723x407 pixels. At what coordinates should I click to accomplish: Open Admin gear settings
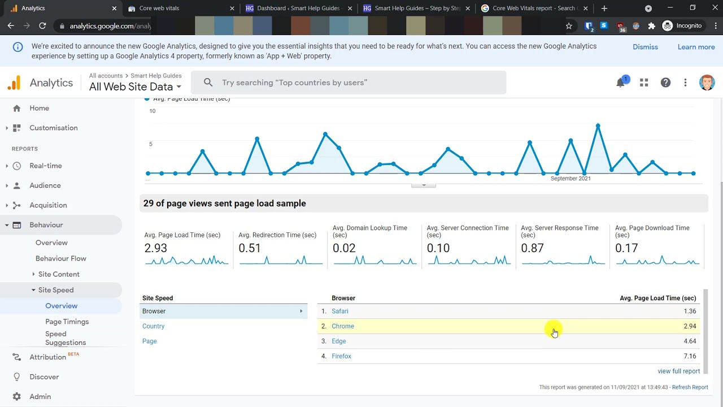[x=16, y=397]
